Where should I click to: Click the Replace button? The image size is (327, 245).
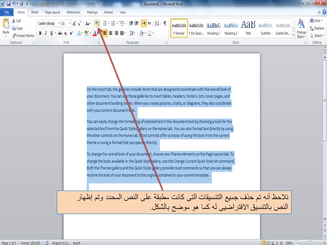(317, 28)
